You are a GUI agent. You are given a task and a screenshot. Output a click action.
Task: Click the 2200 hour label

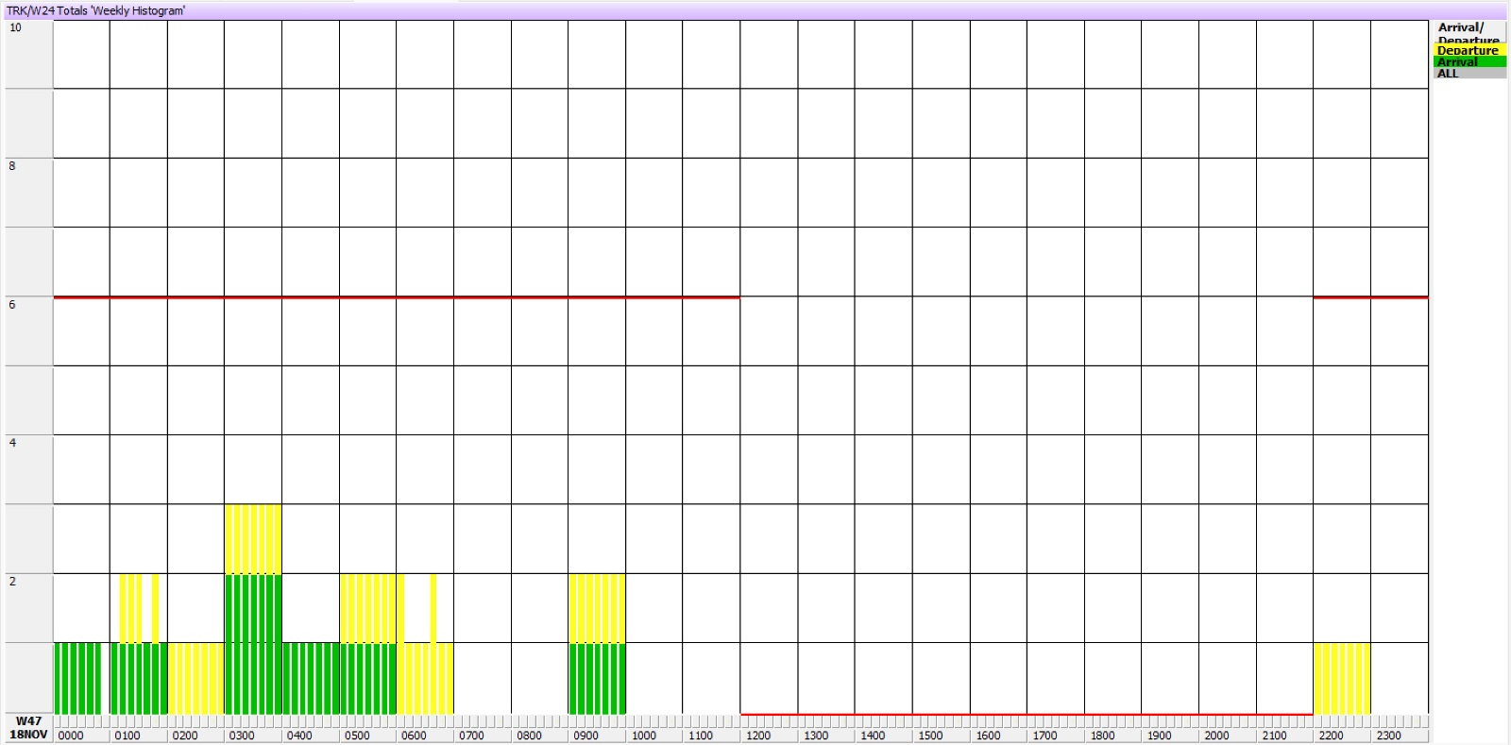(1331, 736)
